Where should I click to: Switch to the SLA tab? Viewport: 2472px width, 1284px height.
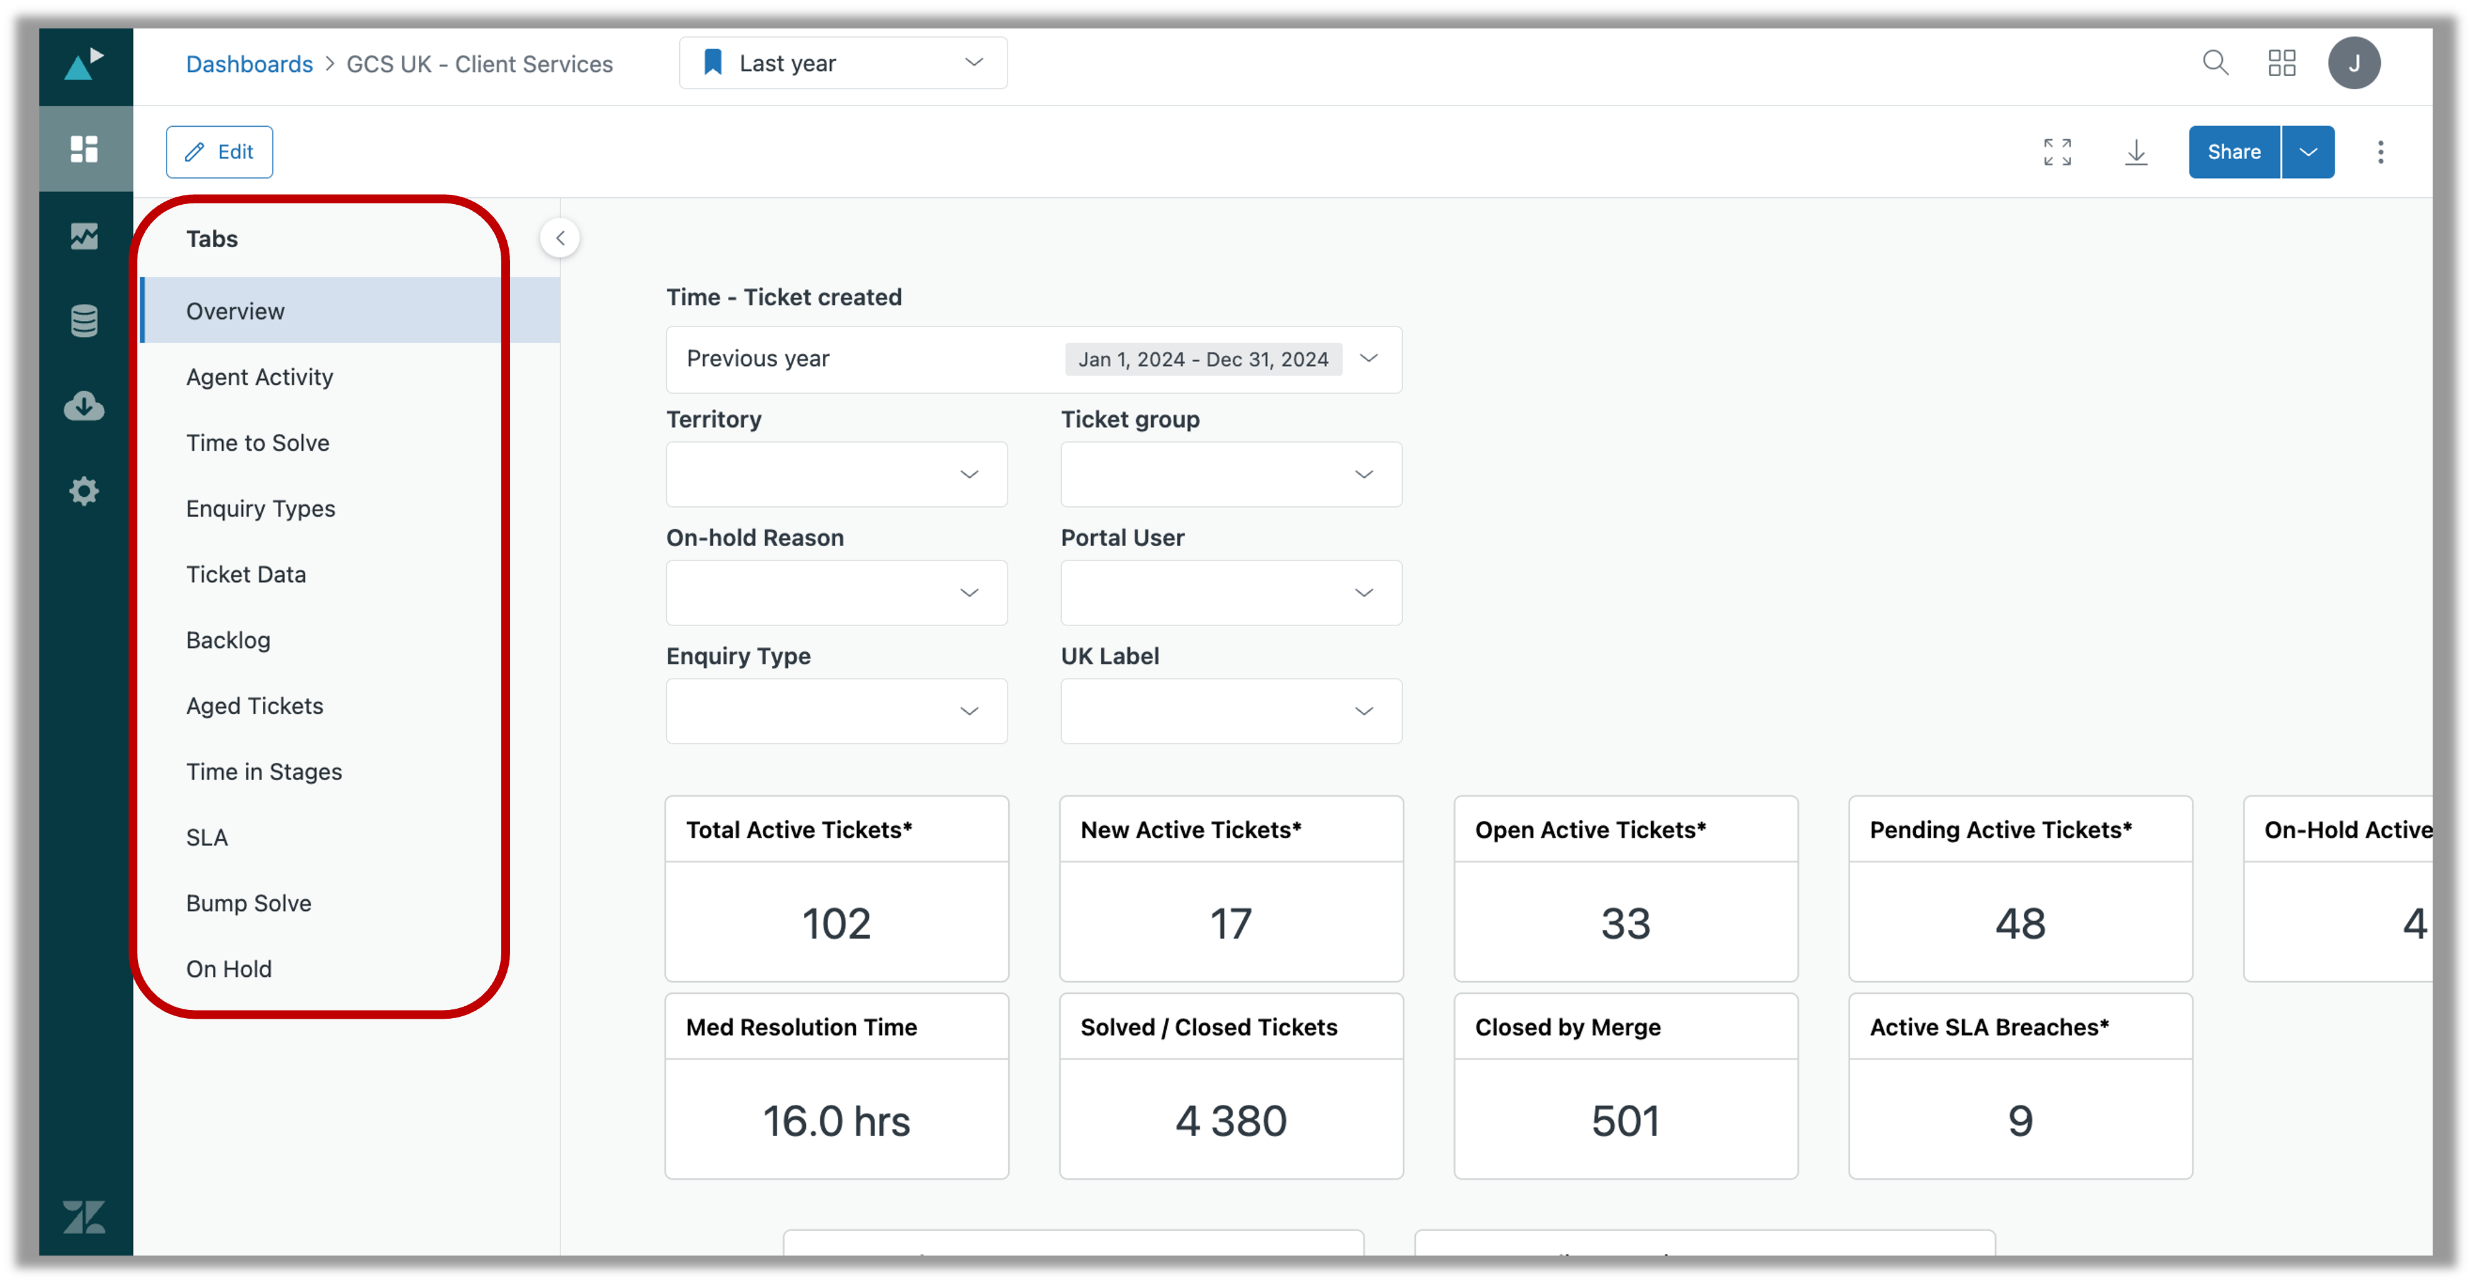[x=350, y=837]
